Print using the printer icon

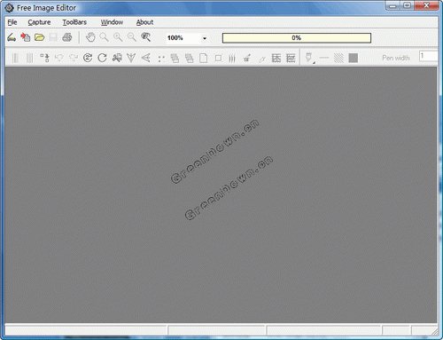(67, 37)
